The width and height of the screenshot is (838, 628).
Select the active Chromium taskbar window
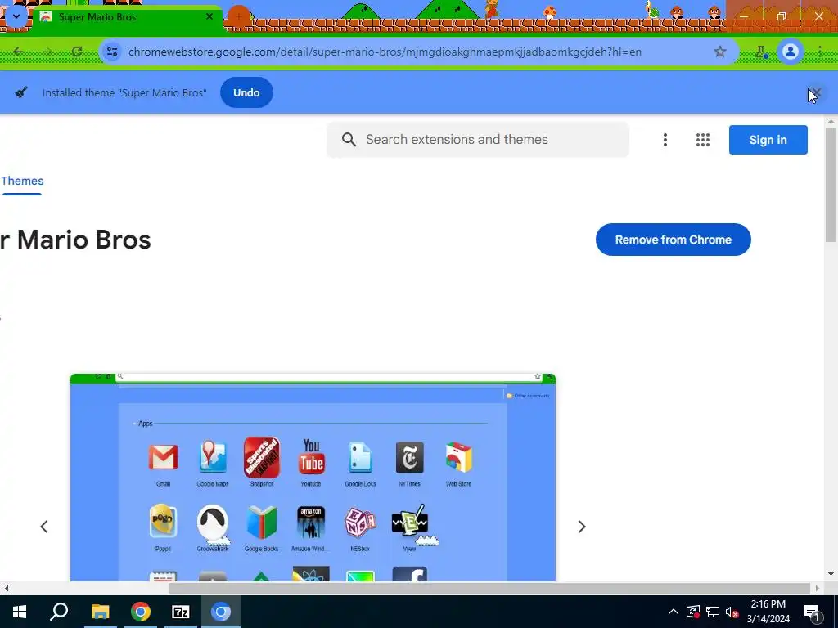[221, 612]
